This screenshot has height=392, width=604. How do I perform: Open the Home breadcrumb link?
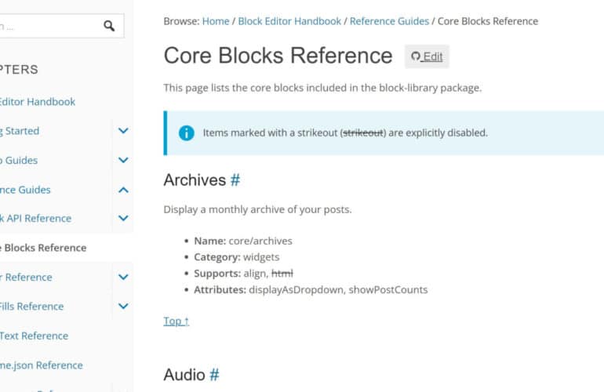coord(216,21)
